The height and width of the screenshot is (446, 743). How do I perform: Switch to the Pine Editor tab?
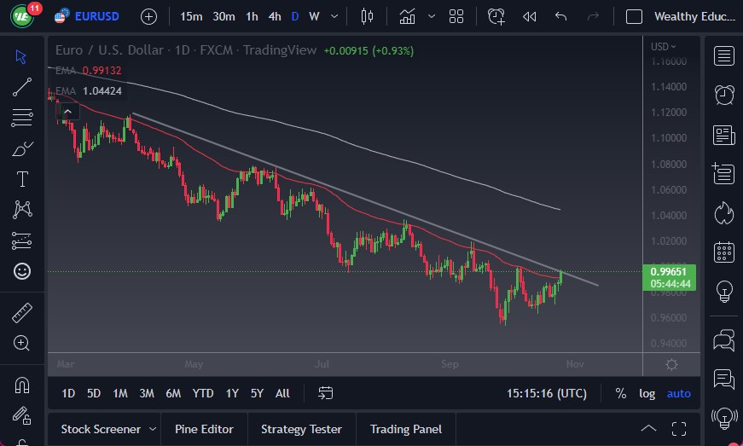(x=205, y=429)
